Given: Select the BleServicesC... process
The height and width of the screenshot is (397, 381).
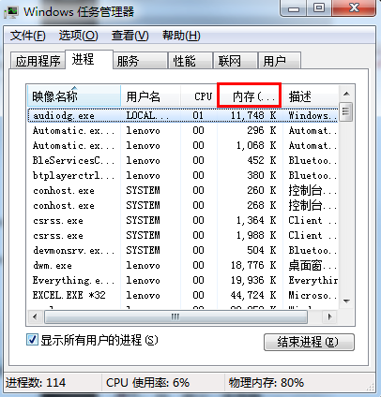Looking at the screenshot, I should [x=183, y=160].
